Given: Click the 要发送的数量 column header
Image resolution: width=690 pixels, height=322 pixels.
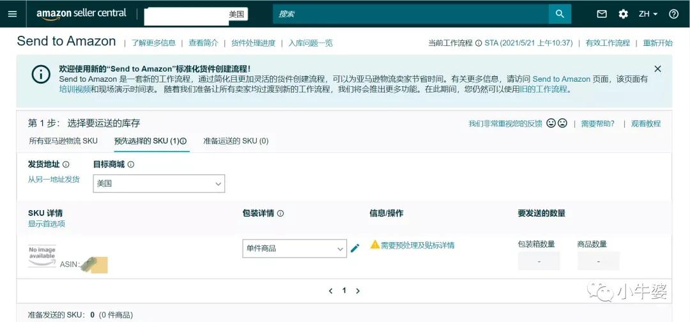Looking at the screenshot, I should [542, 213].
